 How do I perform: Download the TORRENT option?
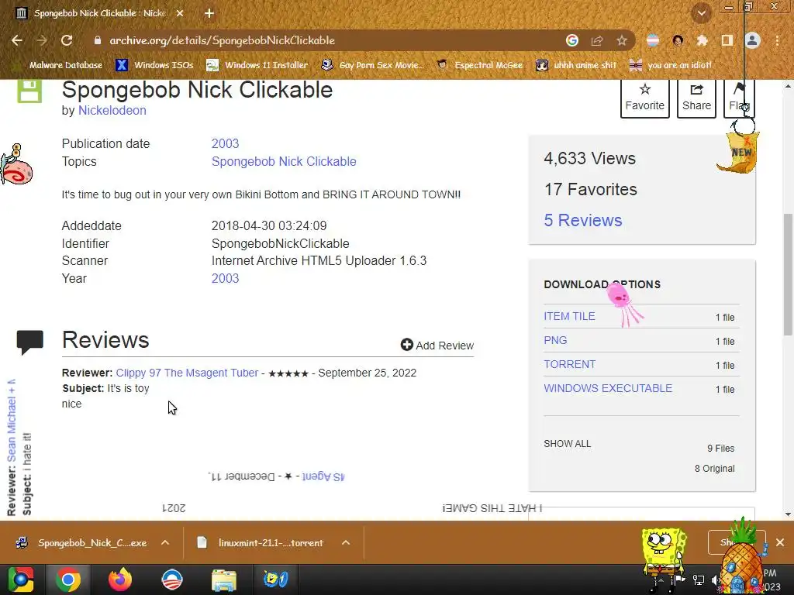click(x=569, y=364)
